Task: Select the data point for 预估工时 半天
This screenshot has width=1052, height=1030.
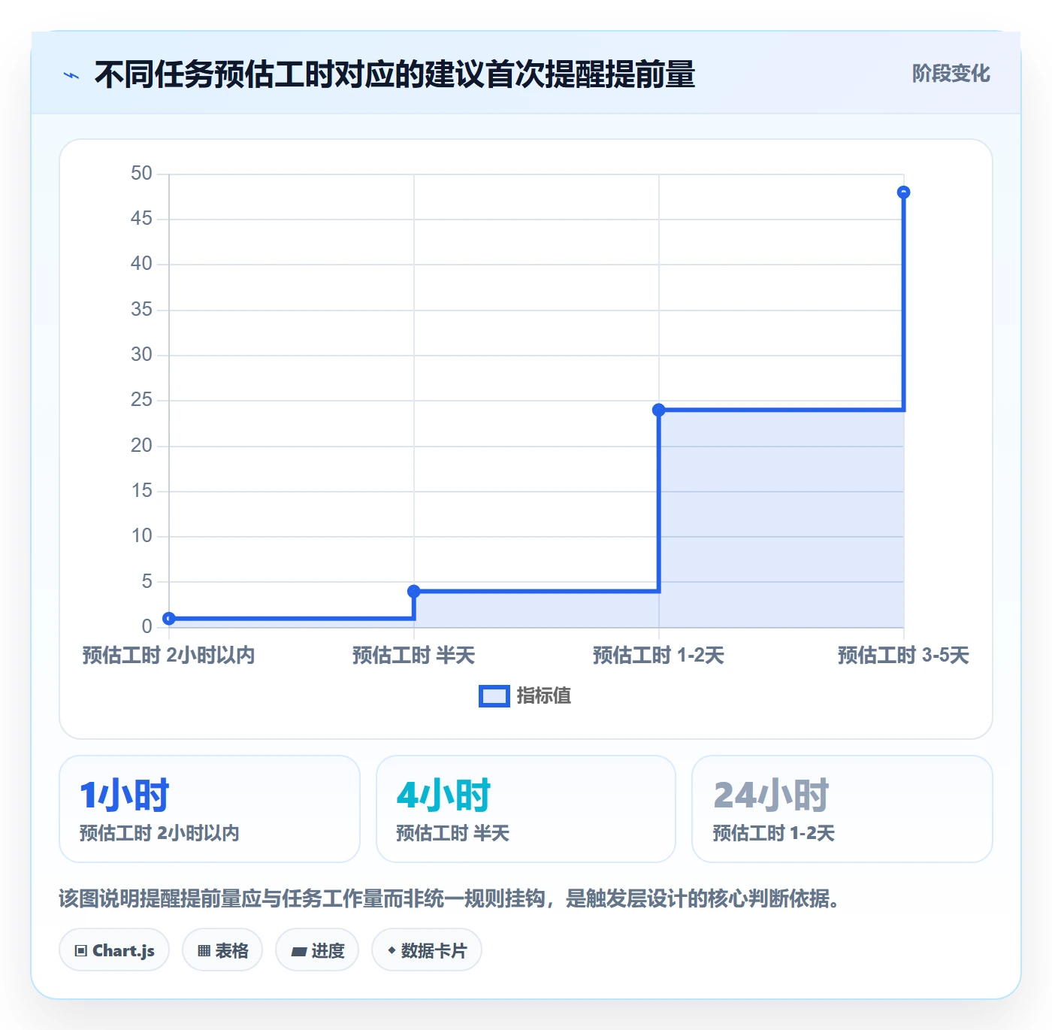Action: pos(414,592)
